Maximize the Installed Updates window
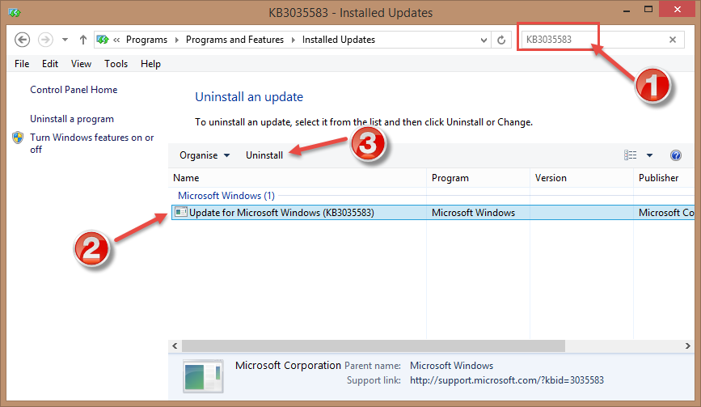 [x=648, y=10]
